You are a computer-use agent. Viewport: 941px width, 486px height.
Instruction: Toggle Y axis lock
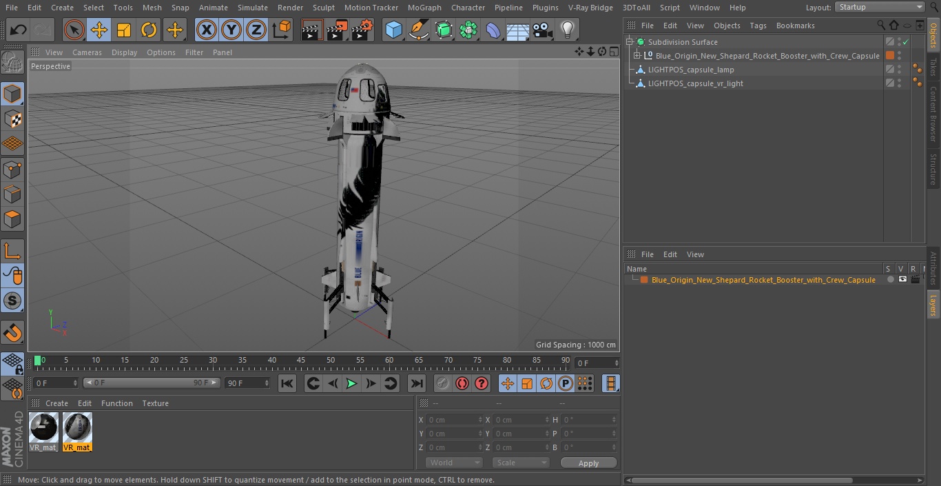(231, 30)
